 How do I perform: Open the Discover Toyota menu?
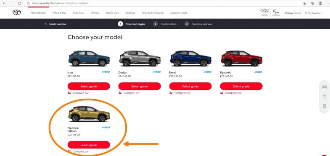pyautogui.click(x=179, y=13)
